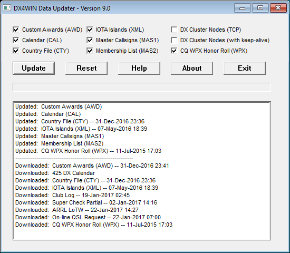Viewport: 290px width, 253px height.
Task: Show About dialog with About button
Action: [x=192, y=68]
